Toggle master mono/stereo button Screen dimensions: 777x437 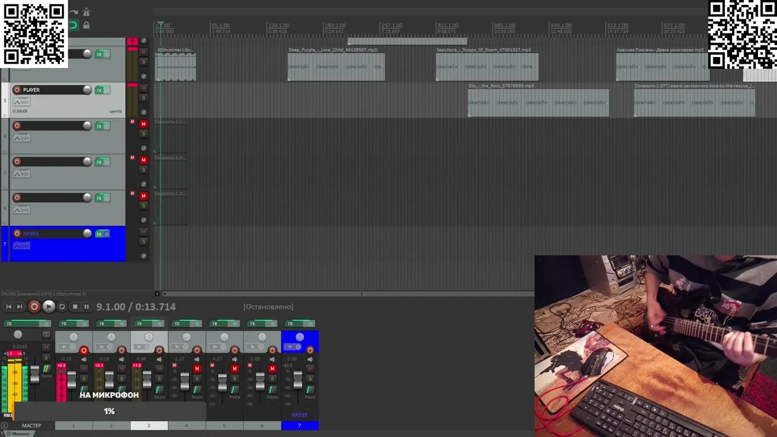pyautogui.click(x=46, y=334)
